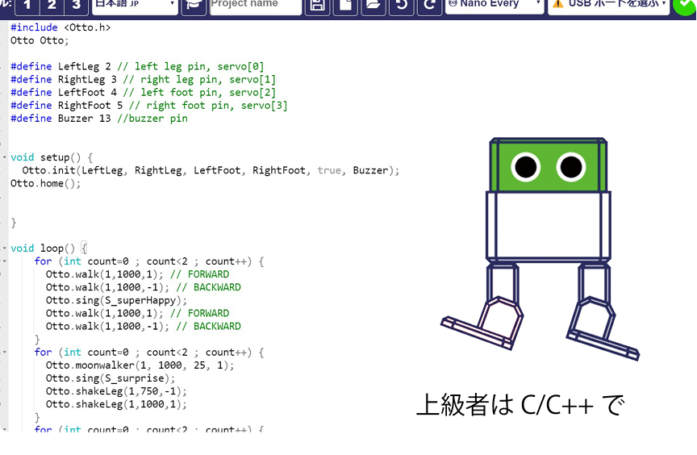Viewport: 697px width, 455px height.
Task: Fold the first for loop in code
Action: tap(5, 261)
